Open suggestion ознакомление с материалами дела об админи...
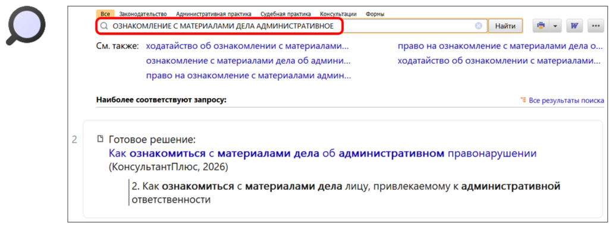The image size is (609, 226). click(x=248, y=61)
